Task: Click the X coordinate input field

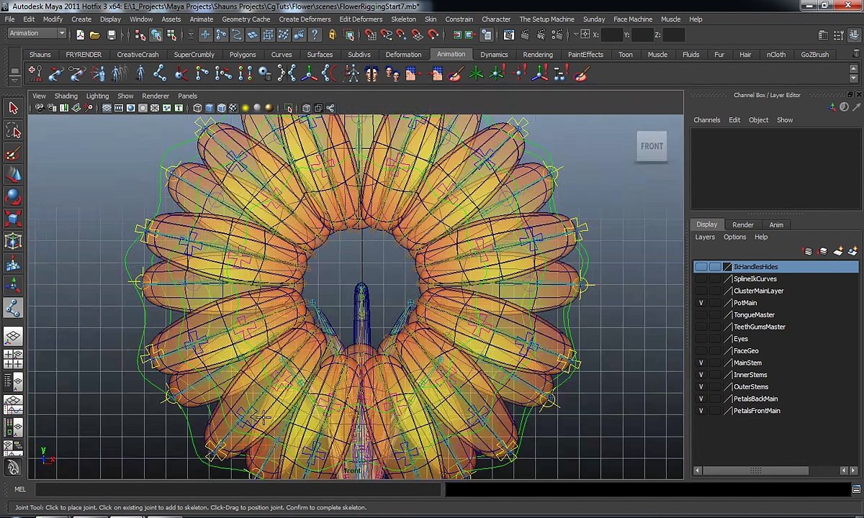Action: pos(611,35)
